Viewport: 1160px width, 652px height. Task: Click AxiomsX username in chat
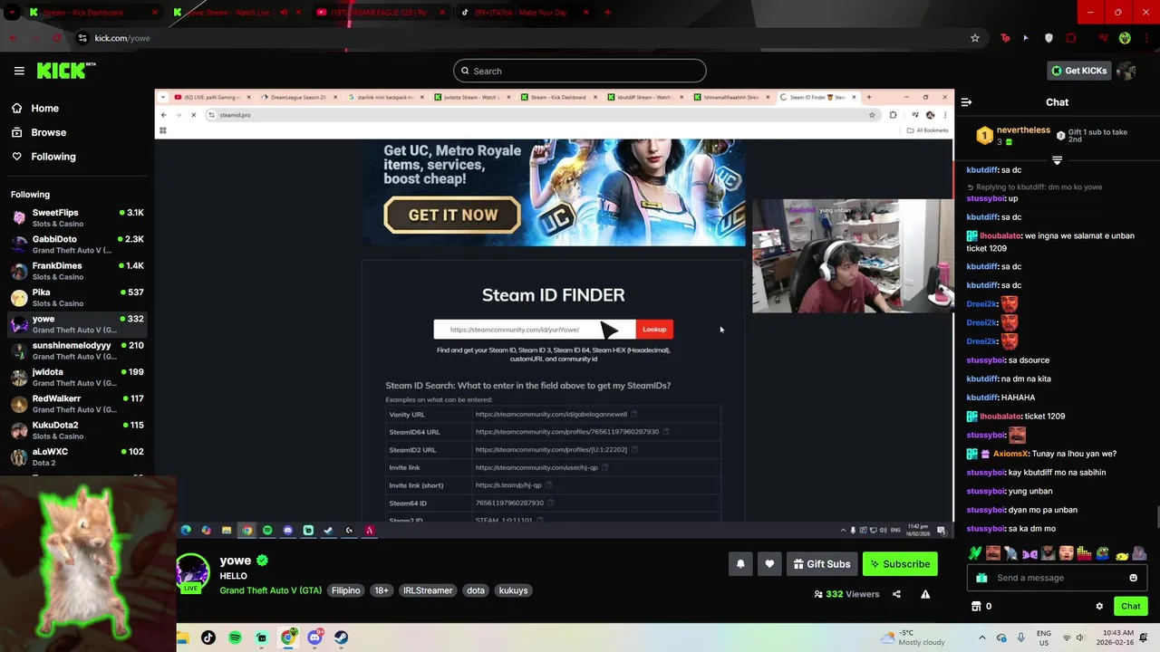pos(1011,454)
